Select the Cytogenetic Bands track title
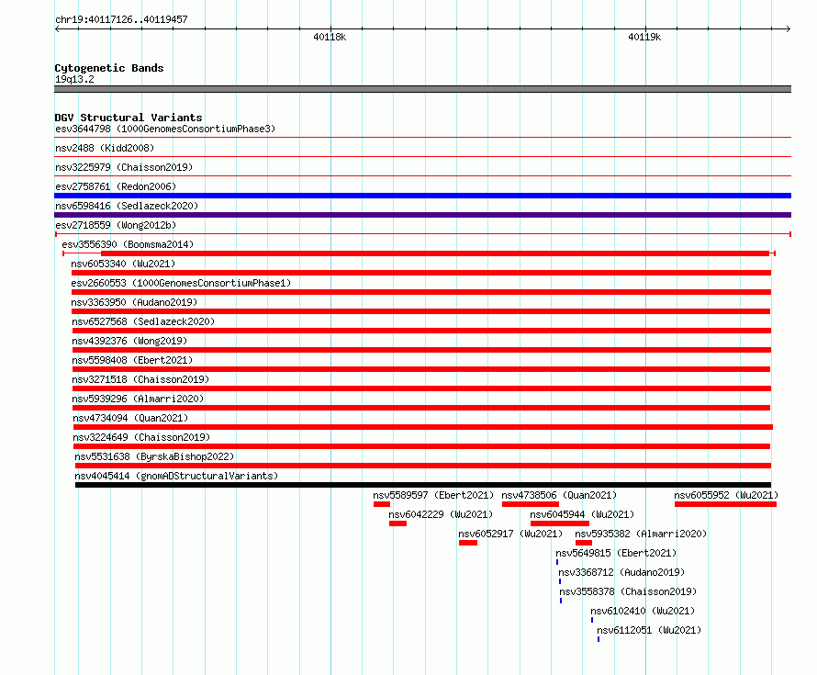The width and height of the screenshot is (817, 675). (x=109, y=68)
